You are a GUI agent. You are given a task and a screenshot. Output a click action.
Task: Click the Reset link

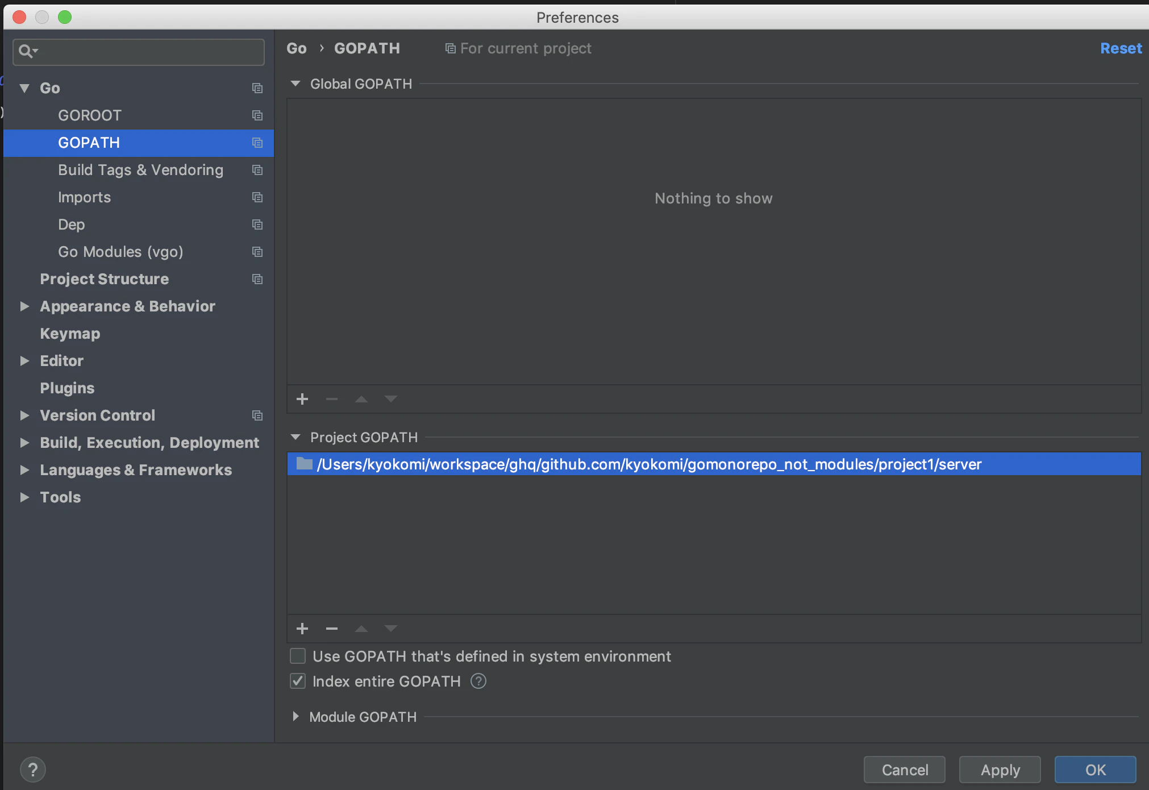pos(1121,49)
